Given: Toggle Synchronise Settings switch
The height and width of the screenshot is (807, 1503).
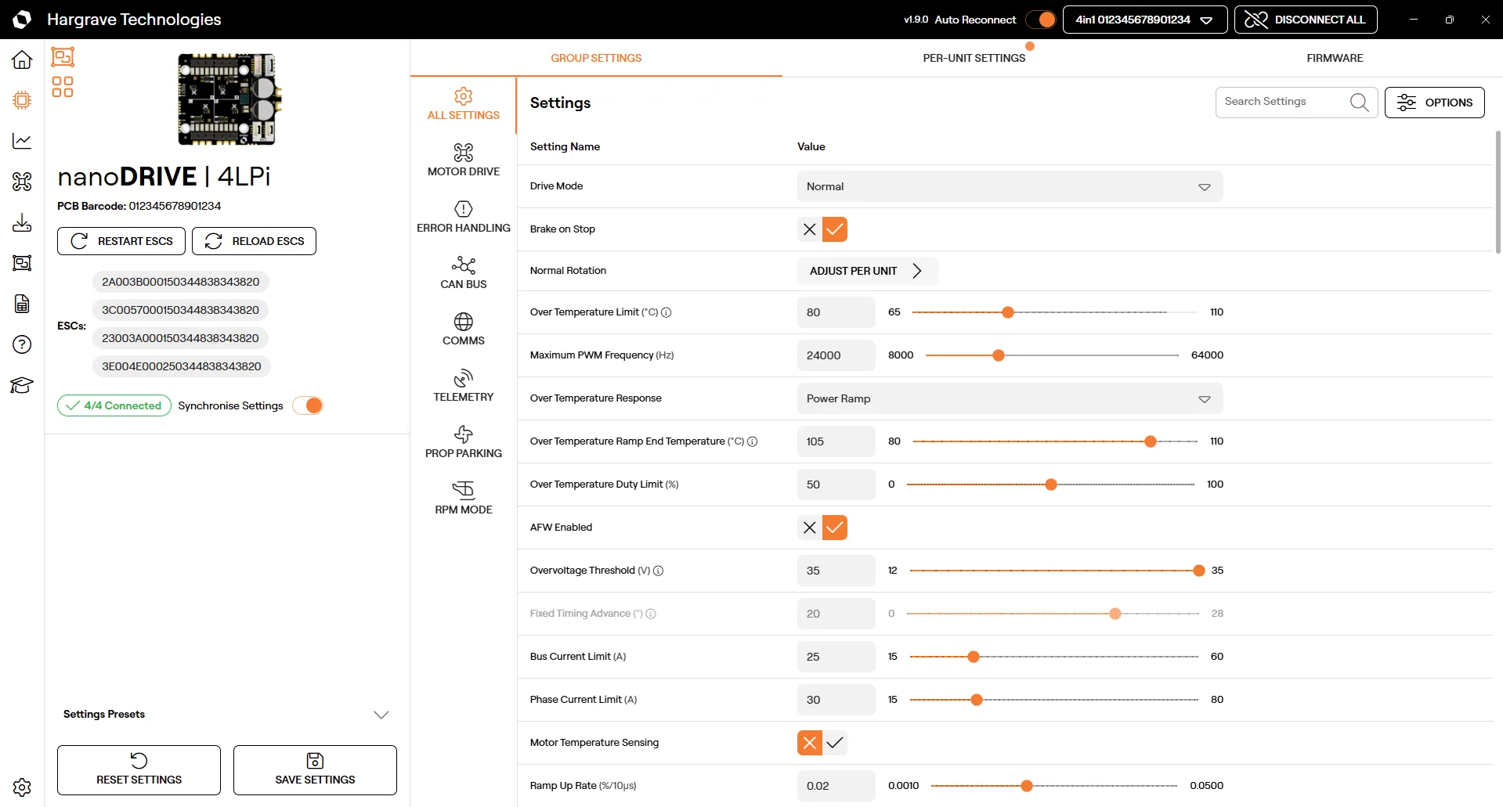Looking at the screenshot, I should [x=308, y=405].
